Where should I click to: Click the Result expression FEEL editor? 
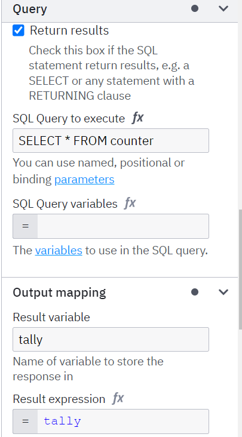123,421
